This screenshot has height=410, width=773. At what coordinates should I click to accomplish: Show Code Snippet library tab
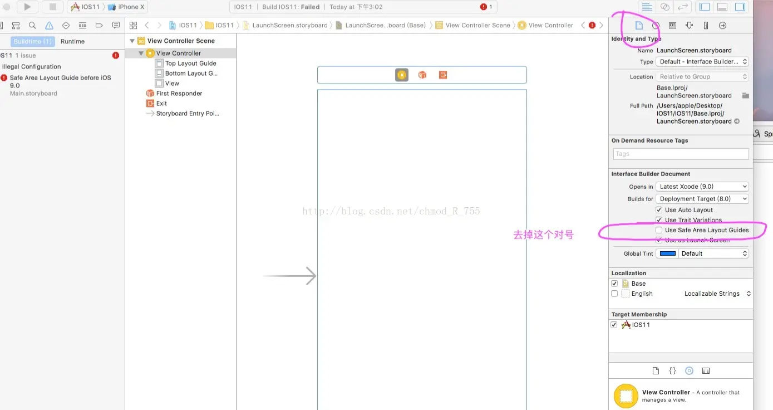672,370
